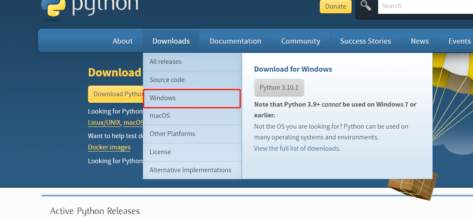
Task: Open the Events menu
Action: click(x=459, y=41)
